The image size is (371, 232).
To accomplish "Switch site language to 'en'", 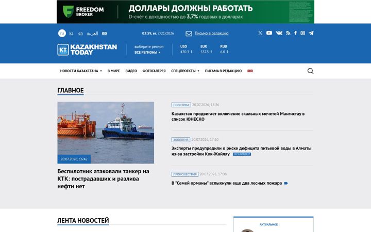I will click(x=81, y=34).
